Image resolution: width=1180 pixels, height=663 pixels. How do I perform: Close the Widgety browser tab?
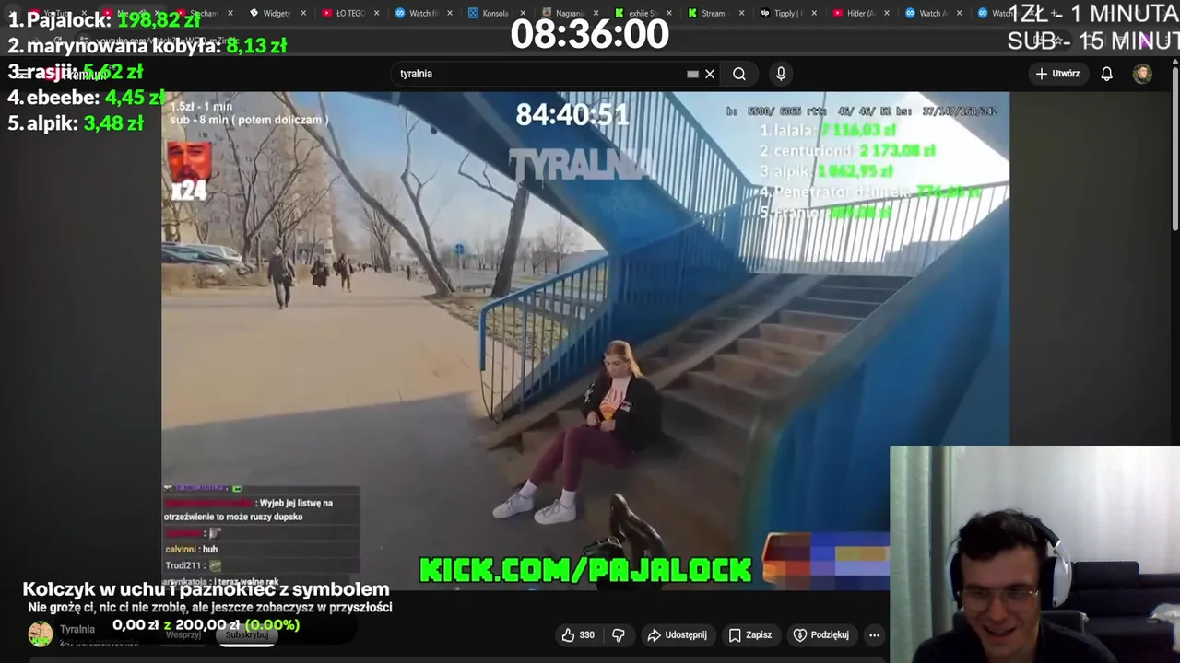pyautogui.click(x=302, y=13)
